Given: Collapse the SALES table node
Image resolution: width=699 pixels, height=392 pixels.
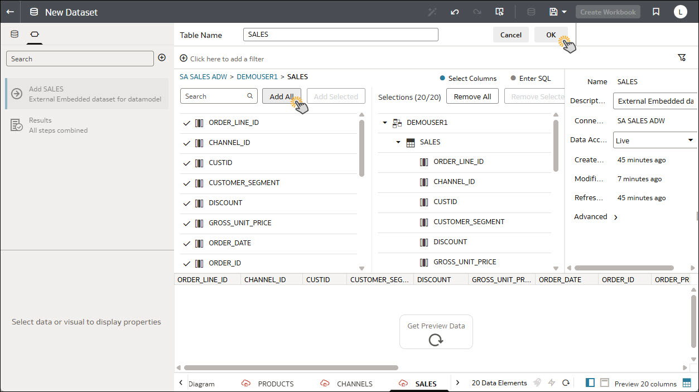Looking at the screenshot, I should [x=398, y=142].
